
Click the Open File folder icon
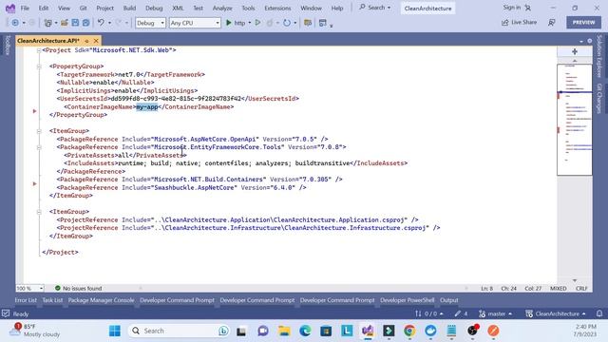coord(65,23)
